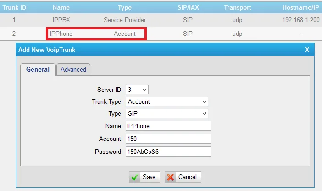Switch to the Advanced tab

73,69
